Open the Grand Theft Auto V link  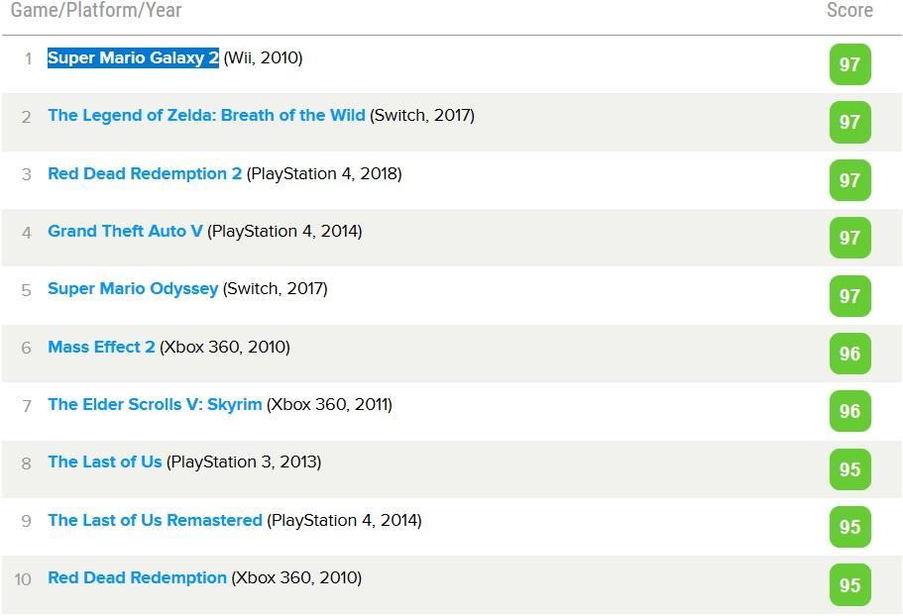click(125, 231)
